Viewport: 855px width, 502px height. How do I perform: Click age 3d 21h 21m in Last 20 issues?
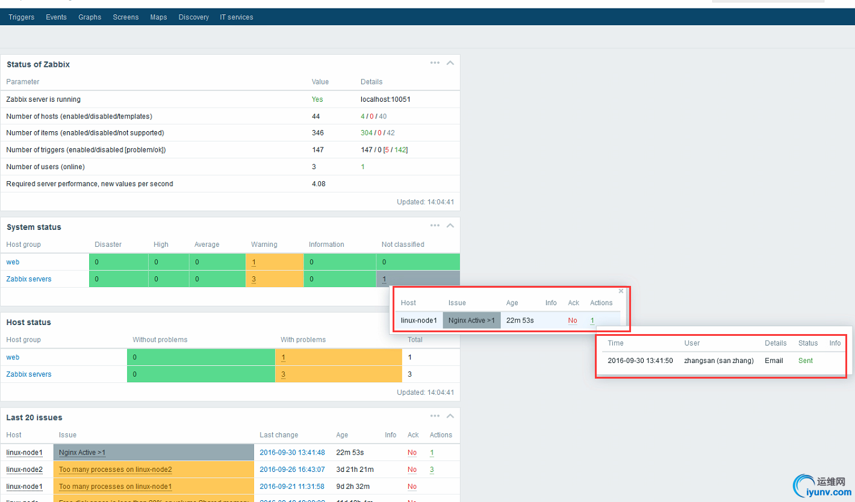(x=355, y=469)
